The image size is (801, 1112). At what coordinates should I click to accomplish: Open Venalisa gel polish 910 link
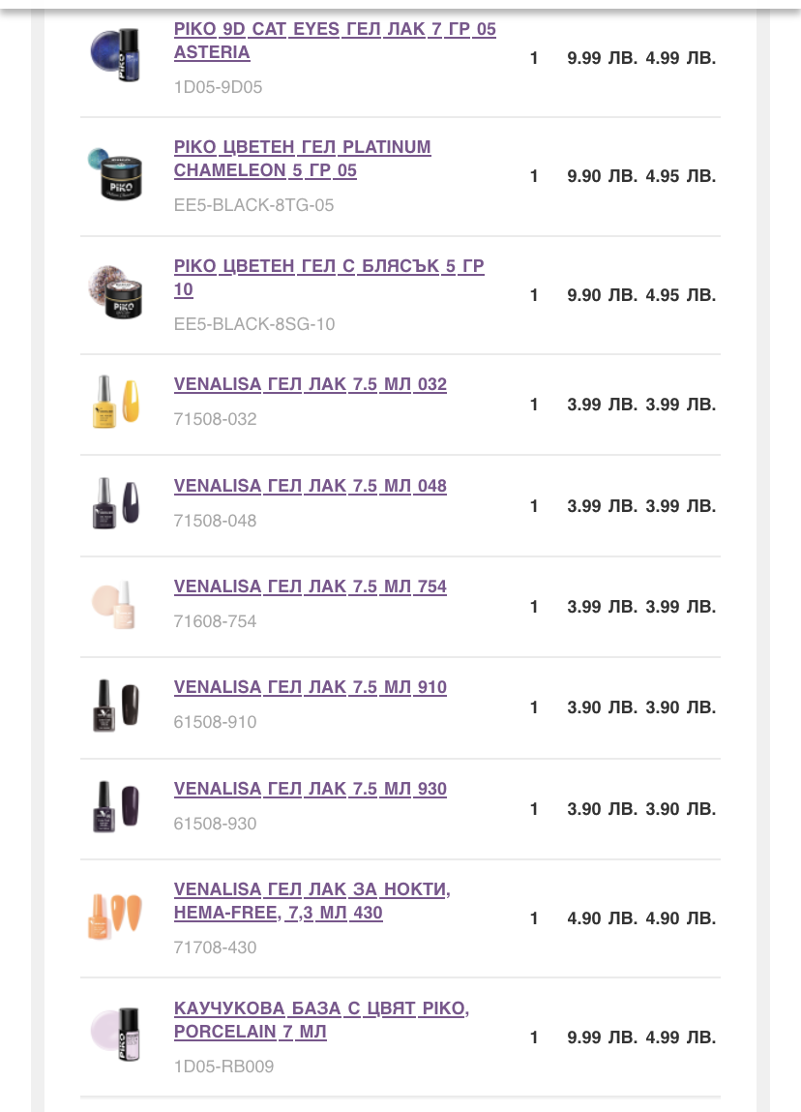(311, 687)
